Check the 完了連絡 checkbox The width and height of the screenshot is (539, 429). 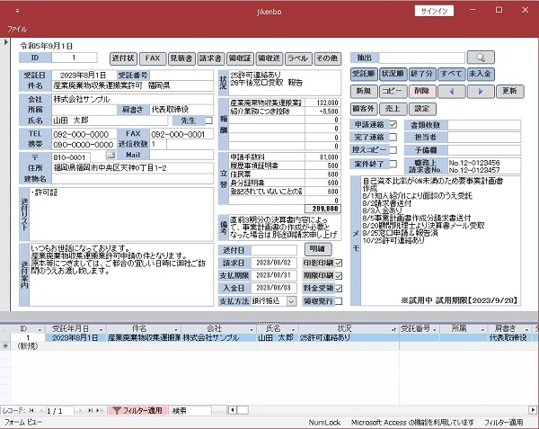(393, 137)
